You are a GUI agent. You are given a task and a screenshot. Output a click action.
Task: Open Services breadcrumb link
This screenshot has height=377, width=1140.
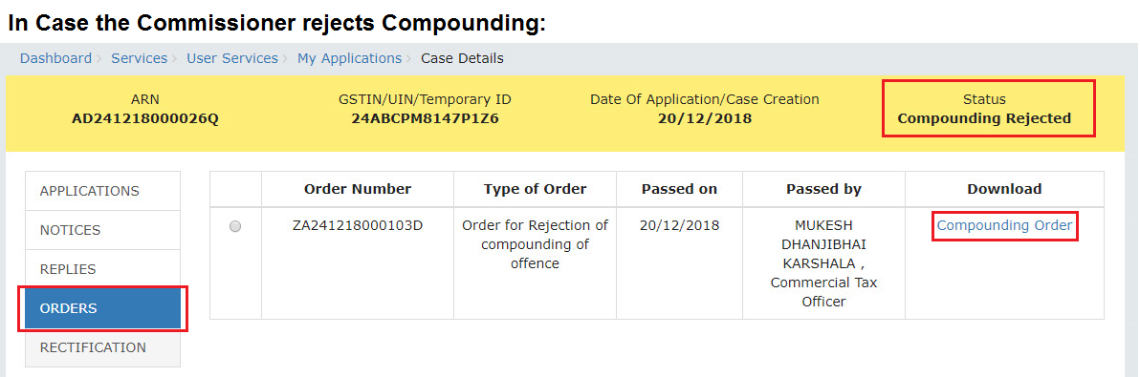[x=139, y=58]
